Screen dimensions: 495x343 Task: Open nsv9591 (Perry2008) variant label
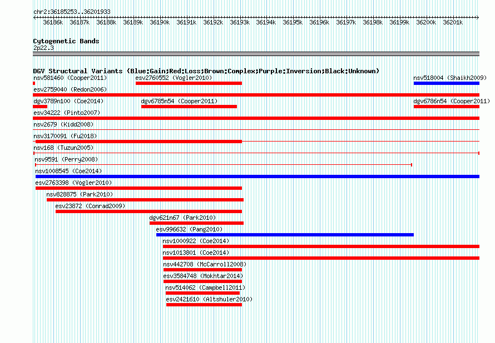point(66,159)
